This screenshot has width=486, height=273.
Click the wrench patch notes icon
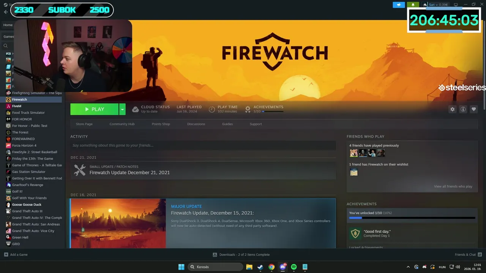[80, 170]
